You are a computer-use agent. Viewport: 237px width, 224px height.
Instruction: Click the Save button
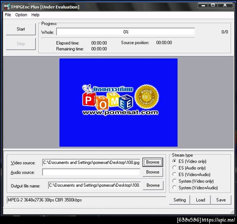click(x=221, y=200)
